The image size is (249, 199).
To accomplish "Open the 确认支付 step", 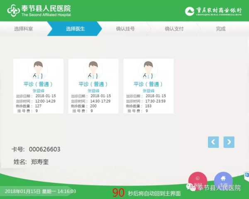I will (x=174, y=29).
